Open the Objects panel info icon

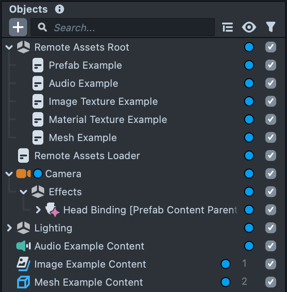tap(60, 9)
